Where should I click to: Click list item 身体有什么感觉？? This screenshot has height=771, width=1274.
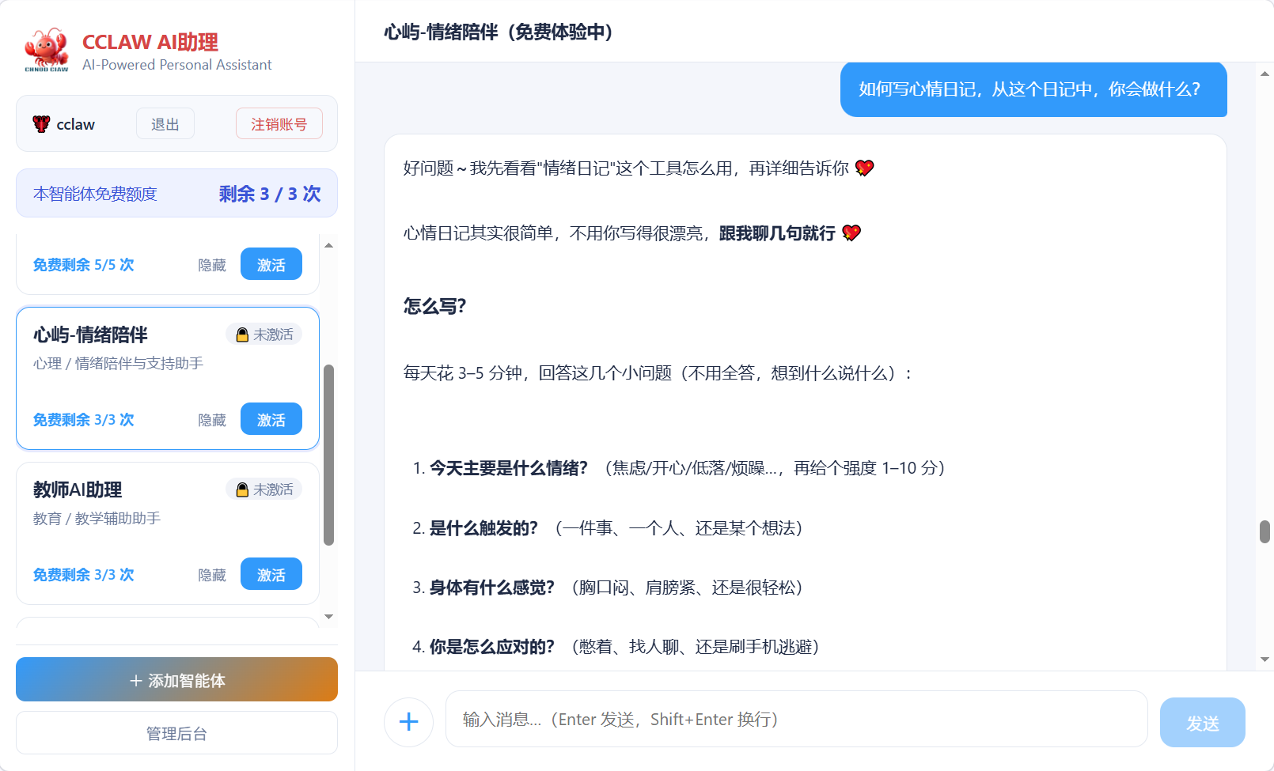click(491, 588)
